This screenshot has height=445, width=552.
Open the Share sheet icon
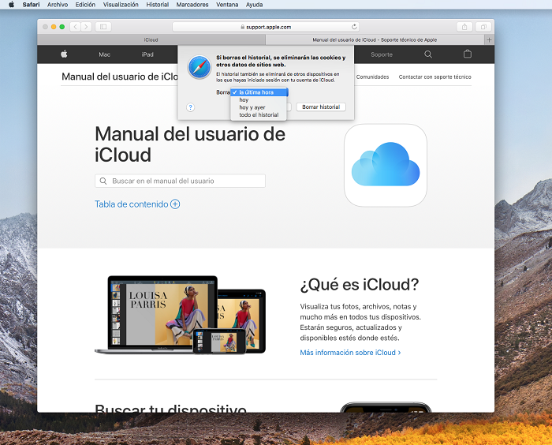coord(464,27)
